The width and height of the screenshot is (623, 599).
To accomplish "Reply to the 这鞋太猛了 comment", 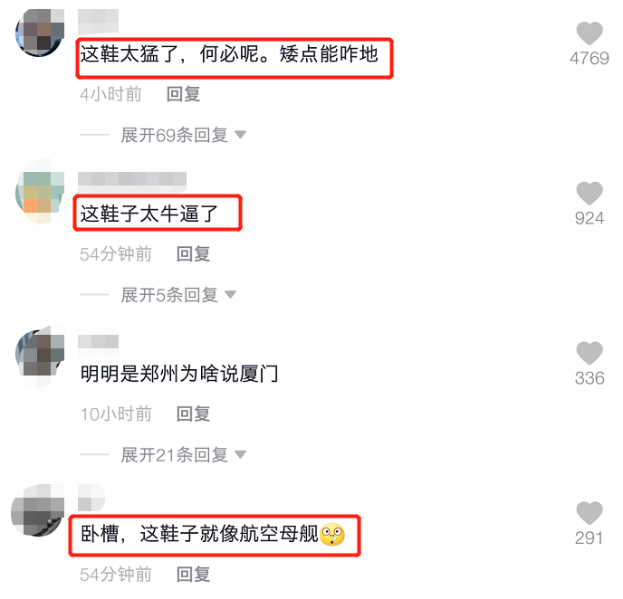I will [183, 94].
